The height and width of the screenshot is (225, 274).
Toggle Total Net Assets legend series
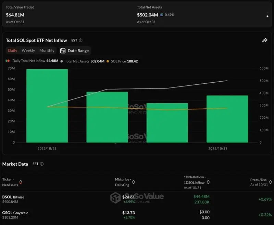82,61
